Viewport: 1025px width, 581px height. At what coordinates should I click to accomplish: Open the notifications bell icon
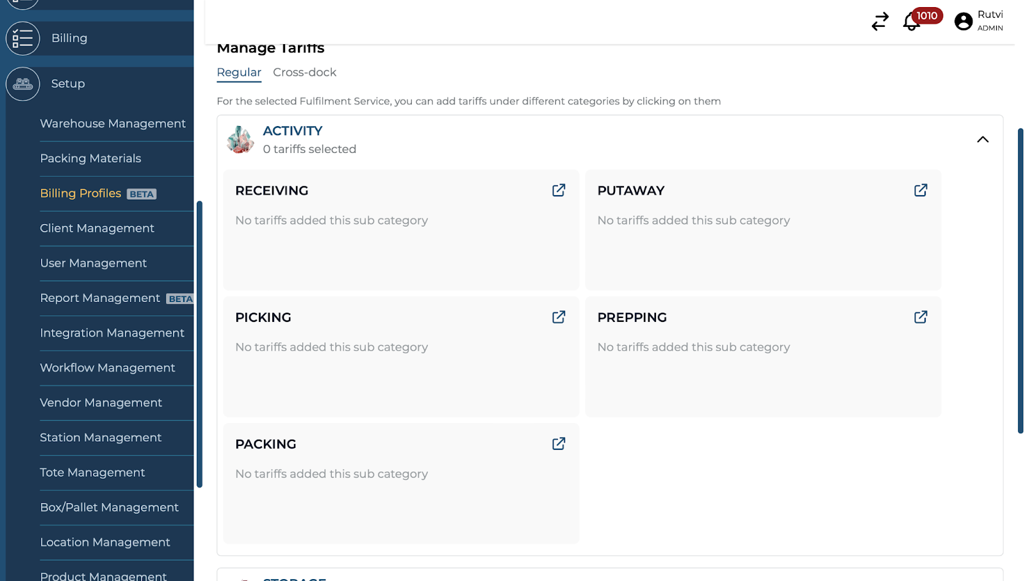(x=911, y=22)
